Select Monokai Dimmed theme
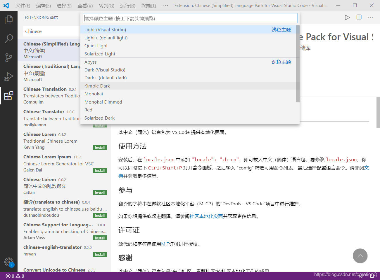Image resolution: width=380 pixels, height=280 pixels. [188, 102]
